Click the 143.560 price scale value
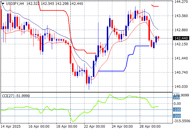 click(181, 16)
